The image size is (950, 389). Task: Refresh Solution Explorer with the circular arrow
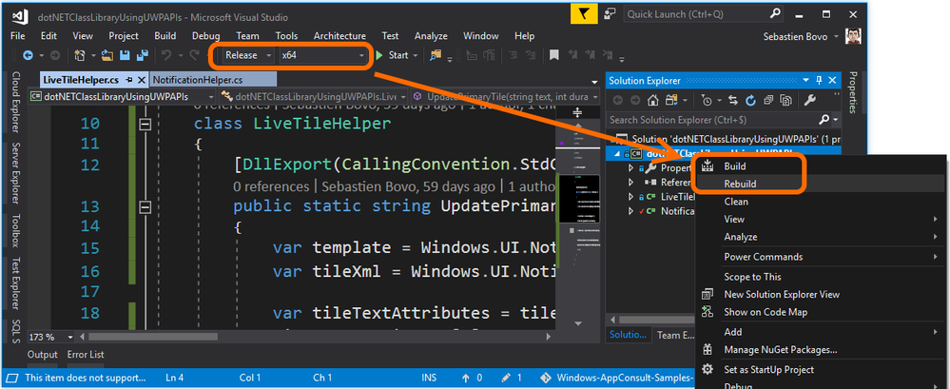(x=750, y=100)
